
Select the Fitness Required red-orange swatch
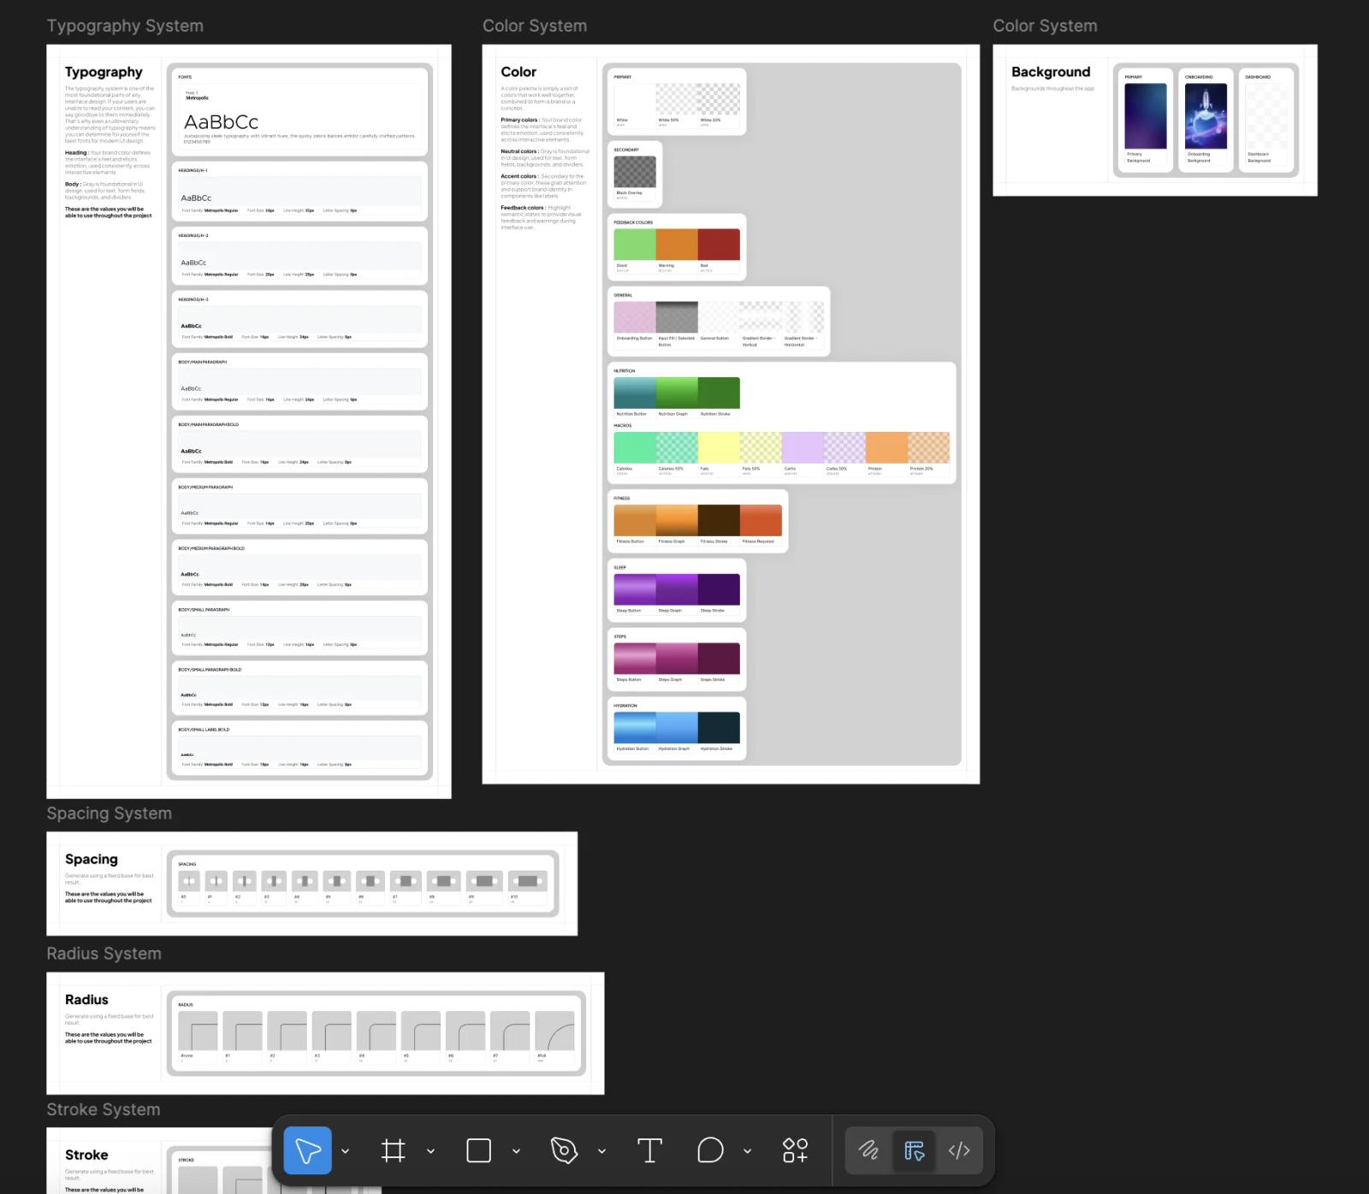(x=761, y=520)
